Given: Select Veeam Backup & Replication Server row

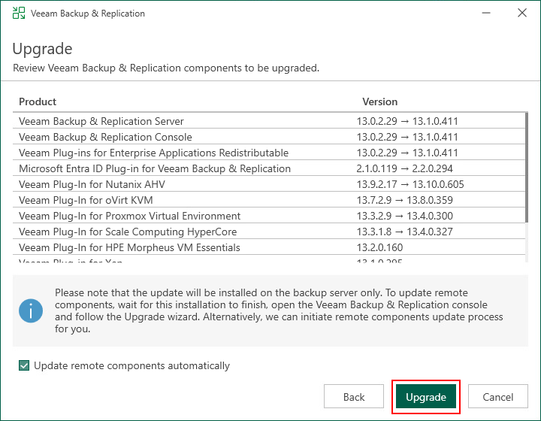Looking at the screenshot, I should tap(269, 121).
